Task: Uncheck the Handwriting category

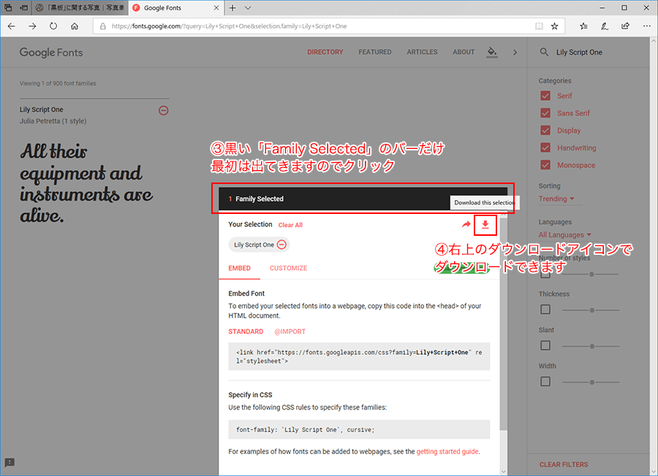Action: [545, 147]
